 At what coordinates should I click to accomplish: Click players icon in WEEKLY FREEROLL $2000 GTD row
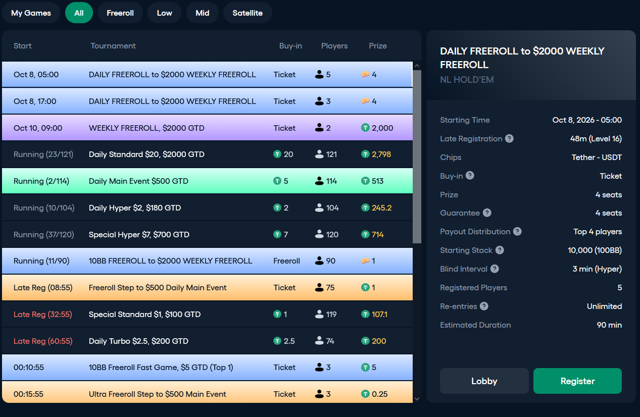[x=319, y=128]
